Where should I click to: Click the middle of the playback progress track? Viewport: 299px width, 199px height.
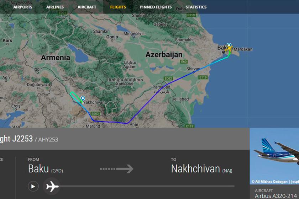pos(146,186)
